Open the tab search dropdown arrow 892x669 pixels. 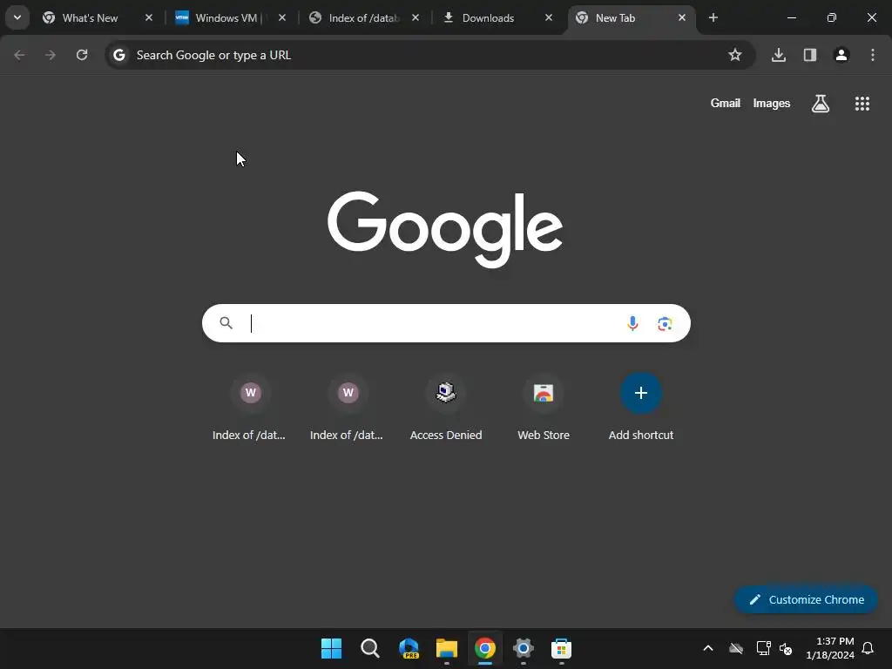pyautogui.click(x=17, y=17)
